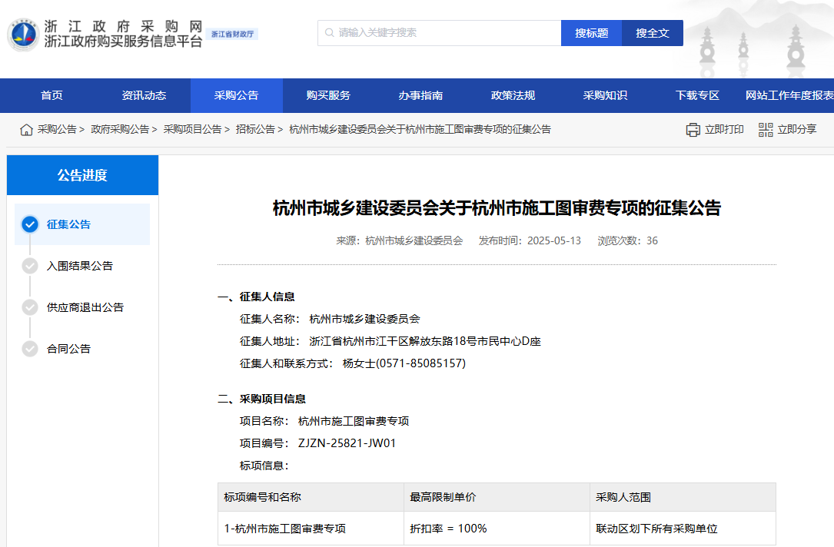Open the 下载专区 navigation item

[x=697, y=96]
